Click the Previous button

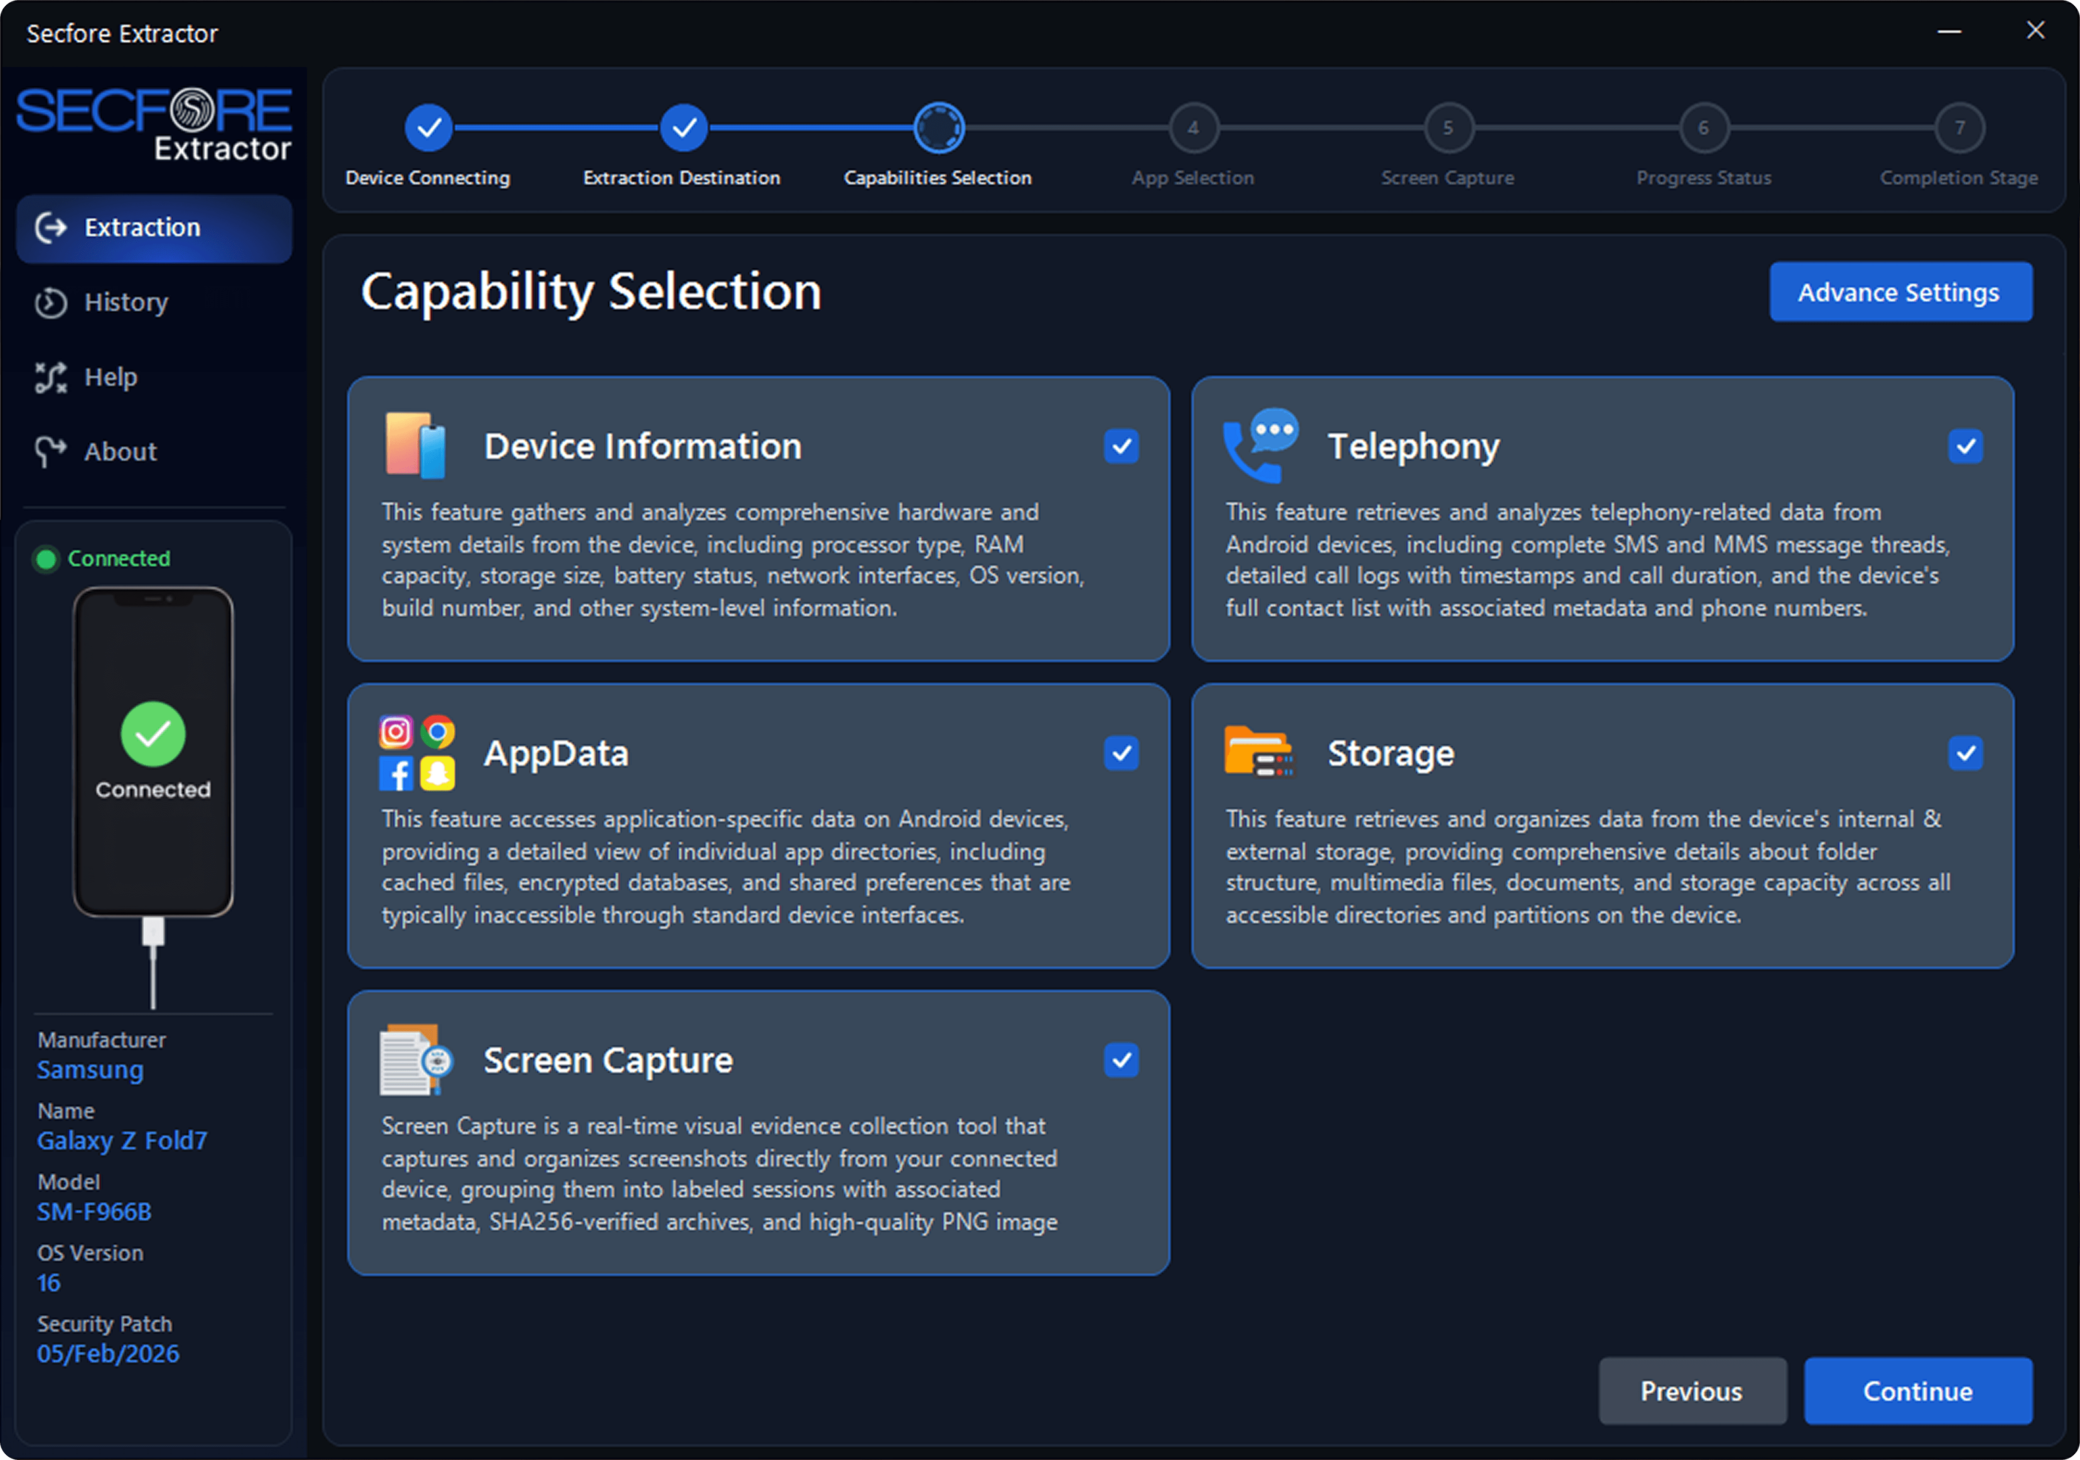pos(1691,1390)
